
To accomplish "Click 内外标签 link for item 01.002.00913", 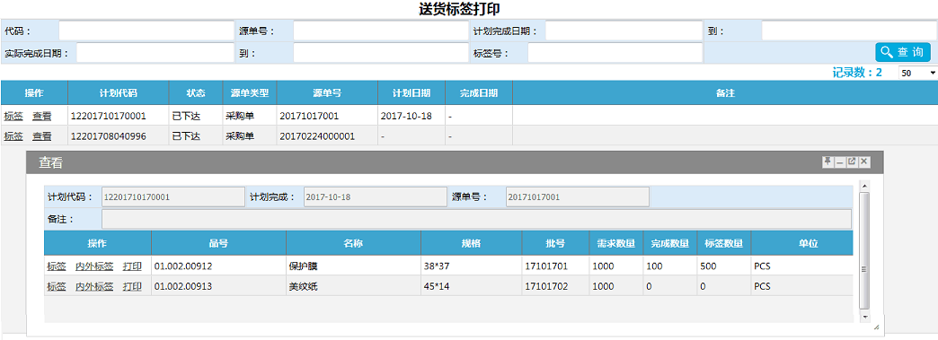I will click(94, 286).
